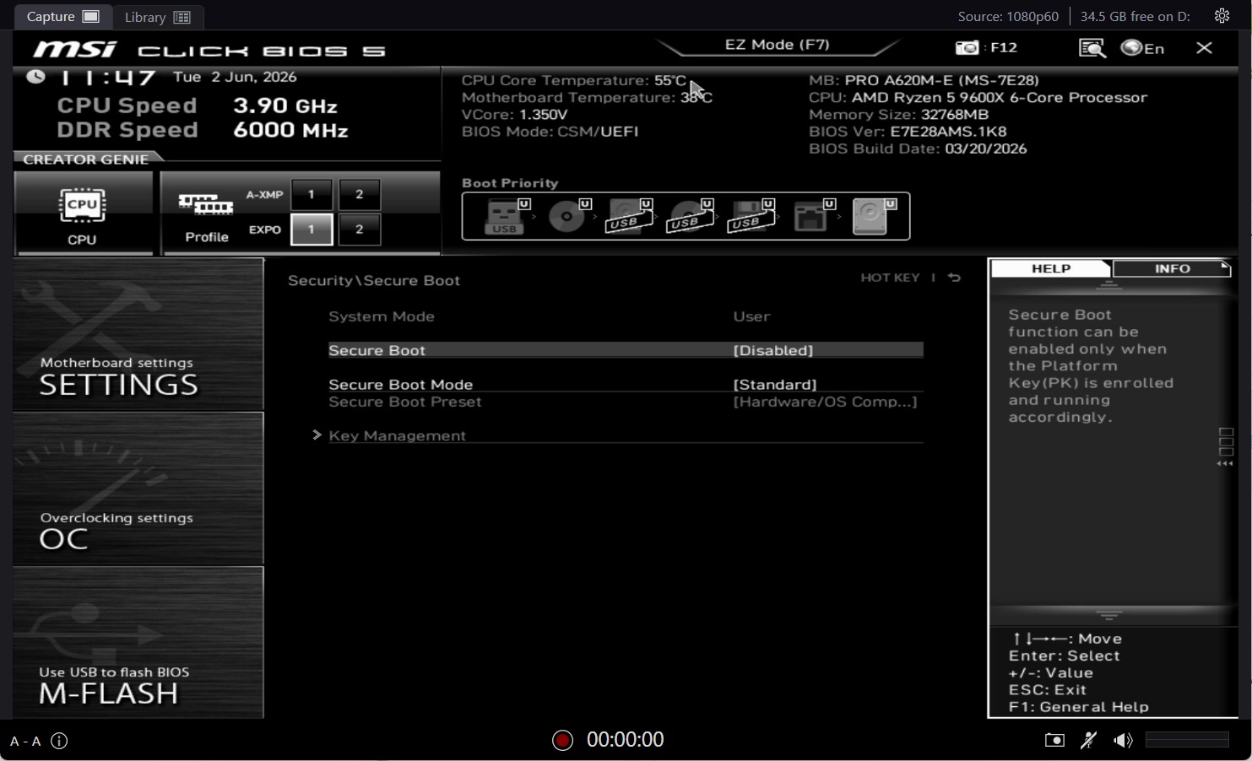1252x761 pixels.
Task: Enable EXPO profile 2
Action: (x=360, y=229)
